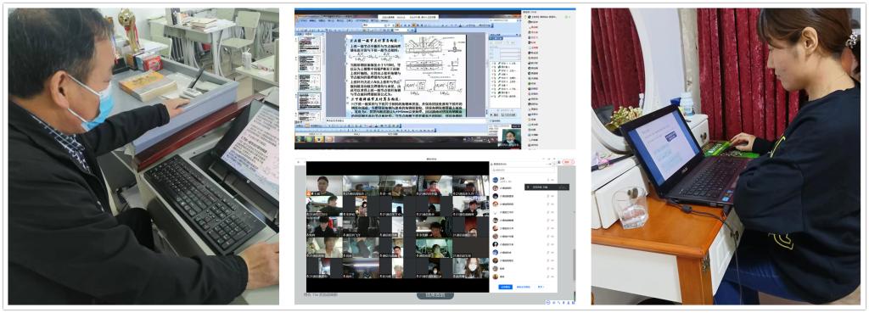
Task: Click the Play button under the animation list
Action: [495, 115]
